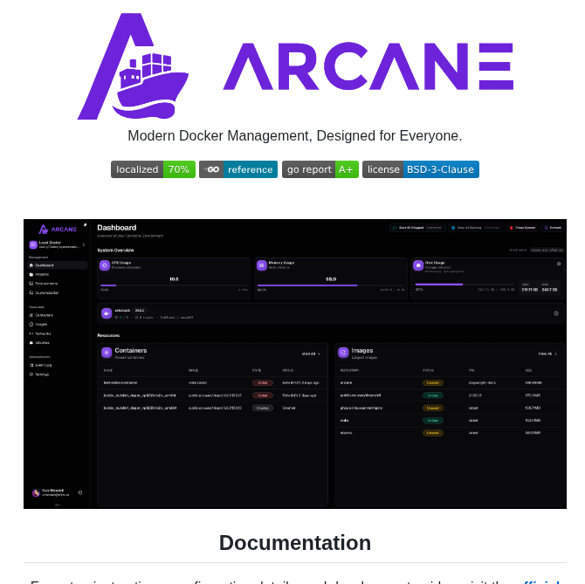Click the redis image row
Image resolution: width=585 pixels, height=584 pixels.
pos(449,420)
